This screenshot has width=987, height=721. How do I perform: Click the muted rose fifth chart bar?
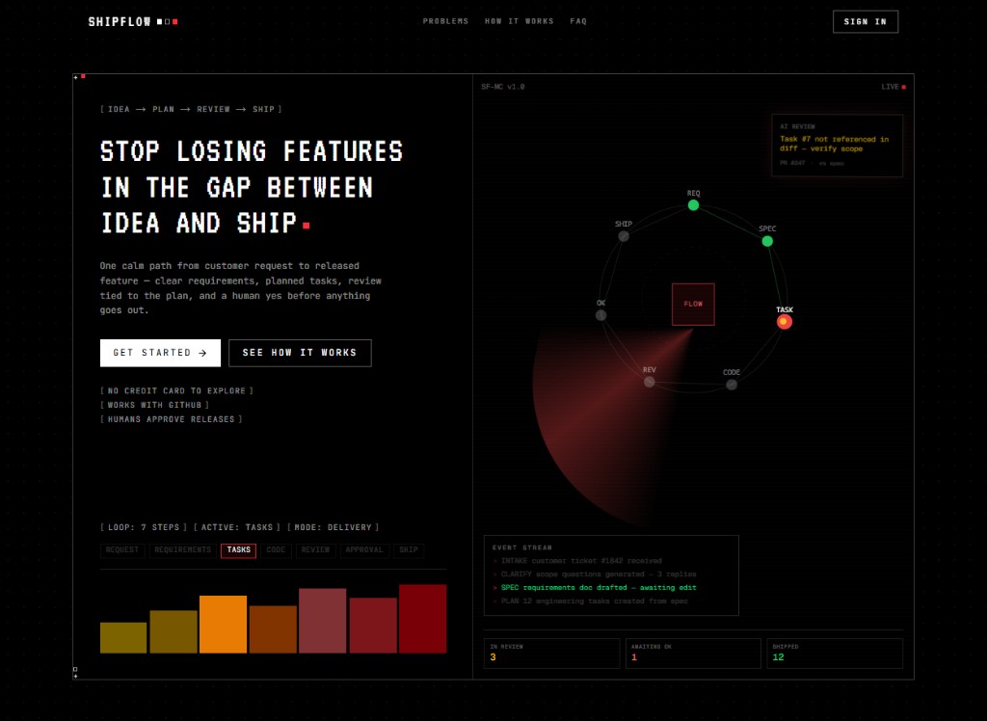[322, 620]
